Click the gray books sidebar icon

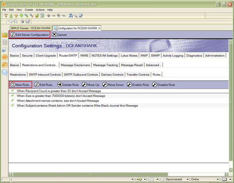click(4, 42)
